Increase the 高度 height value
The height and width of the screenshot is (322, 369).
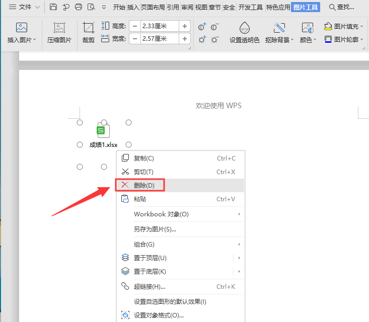[184, 26]
